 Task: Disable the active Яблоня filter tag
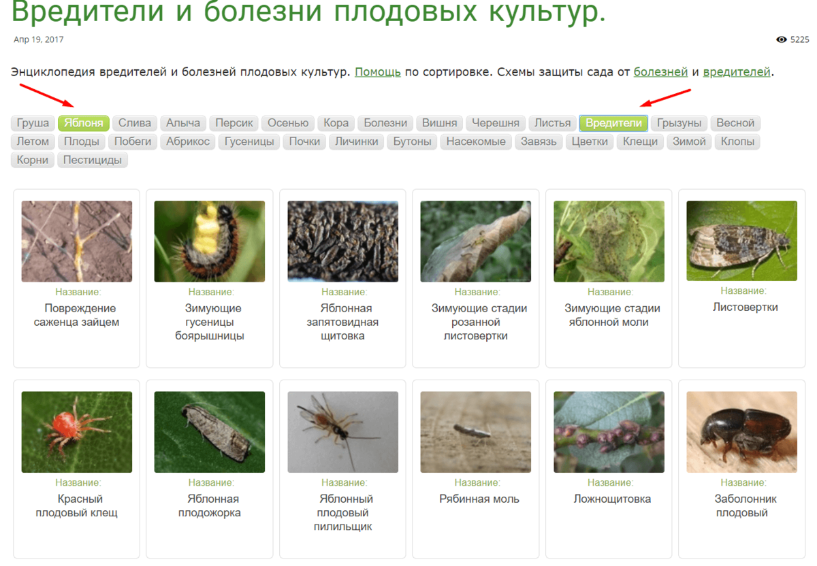pyautogui.click(x=84, y=123)
